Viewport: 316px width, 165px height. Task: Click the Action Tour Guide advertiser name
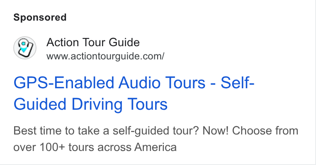93,42
